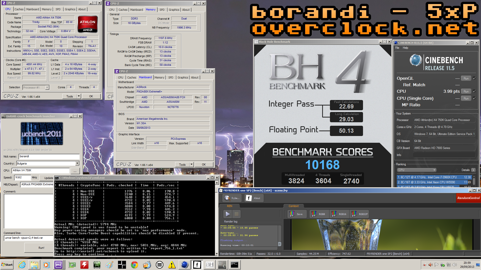The height and width of the screenshot is (270, 481).
Task: Open Google Chrome from the taskbar
Action: [x=135, y=264]
